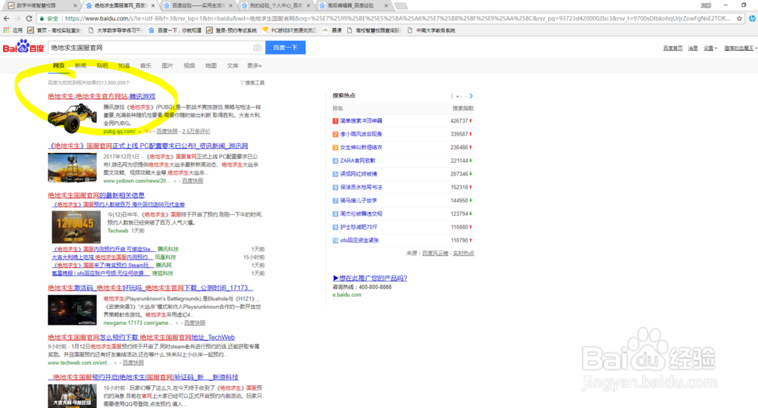The image size is (758, 408).
Task: Go to previous page of search hotspots
Action: coord(452,95)
